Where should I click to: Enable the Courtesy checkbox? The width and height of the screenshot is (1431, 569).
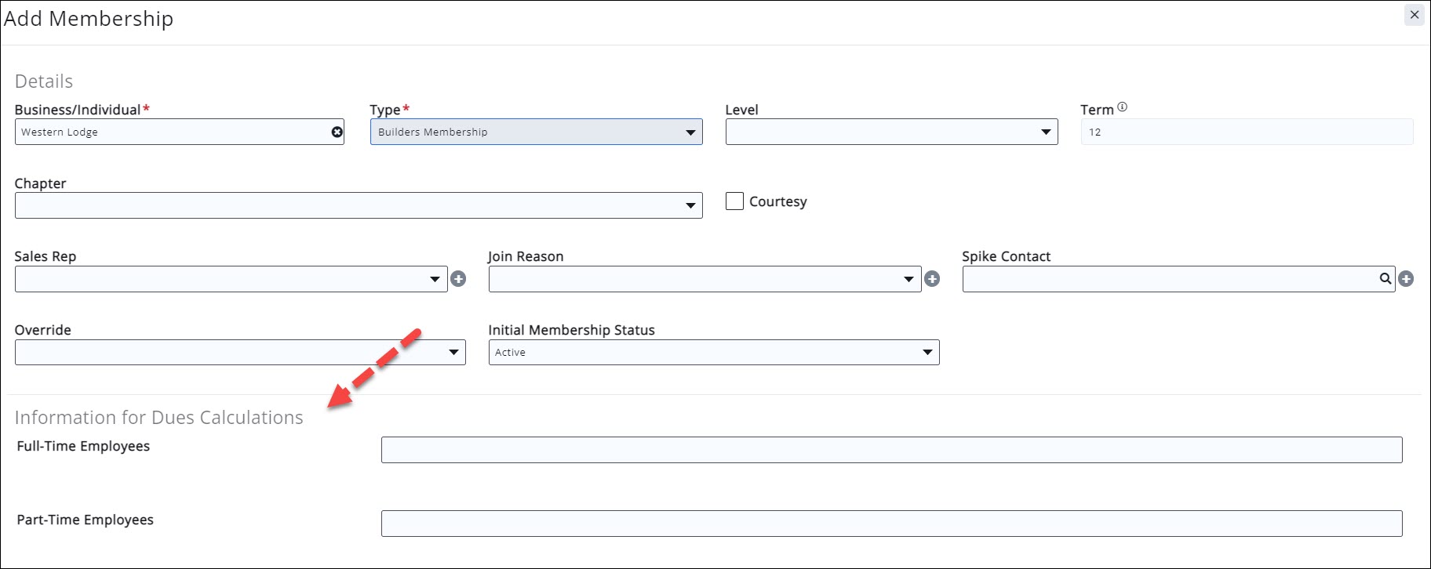coord(734,201)
